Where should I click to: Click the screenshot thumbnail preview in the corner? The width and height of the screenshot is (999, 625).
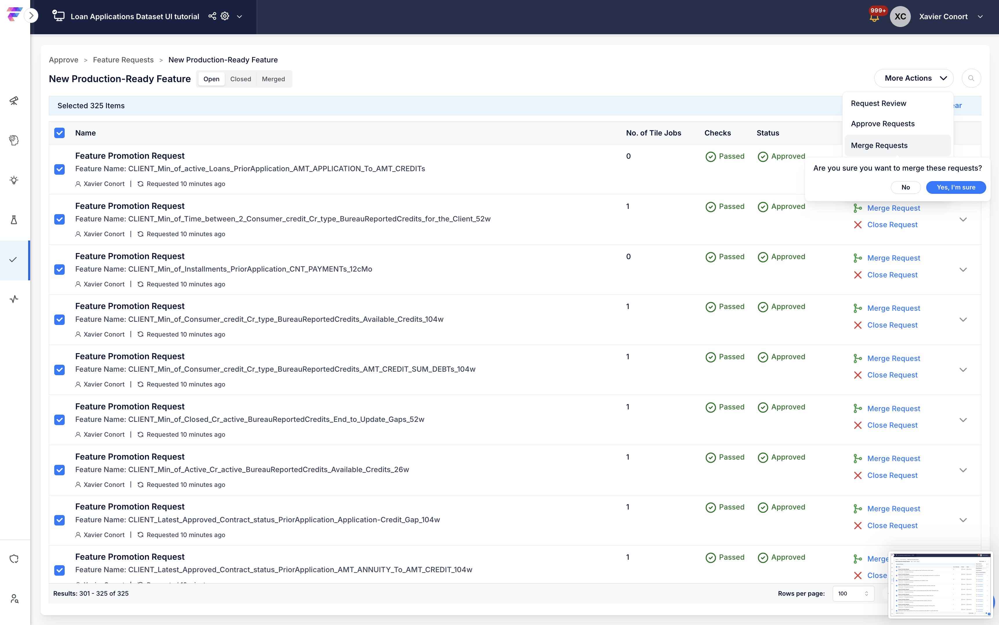coord(940,584)
